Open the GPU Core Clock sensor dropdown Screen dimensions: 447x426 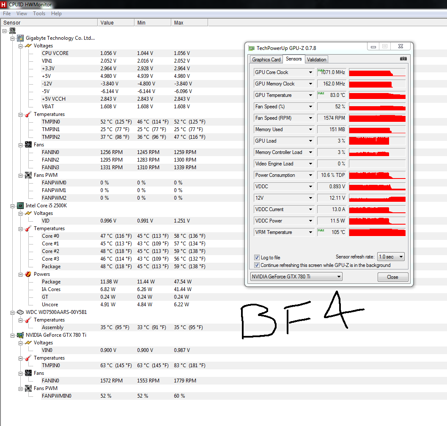(x=310, y=72)
